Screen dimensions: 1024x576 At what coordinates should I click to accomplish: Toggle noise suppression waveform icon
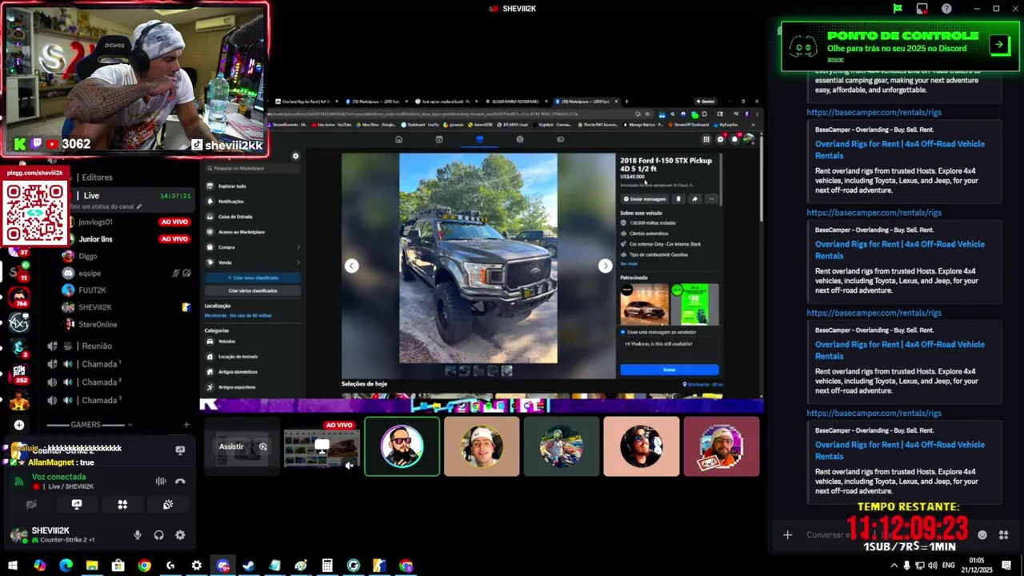[x=161, y=481]
